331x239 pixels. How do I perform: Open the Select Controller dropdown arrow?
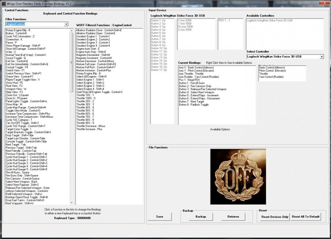click(x=321, y=56)
